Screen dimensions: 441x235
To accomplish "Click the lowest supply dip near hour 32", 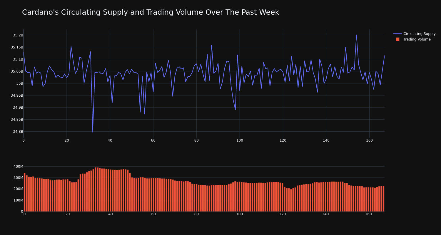I will (x=93, y=132).
